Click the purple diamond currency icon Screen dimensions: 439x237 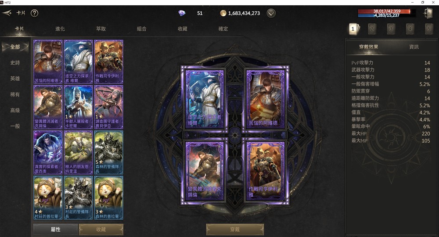click(182, 13)
